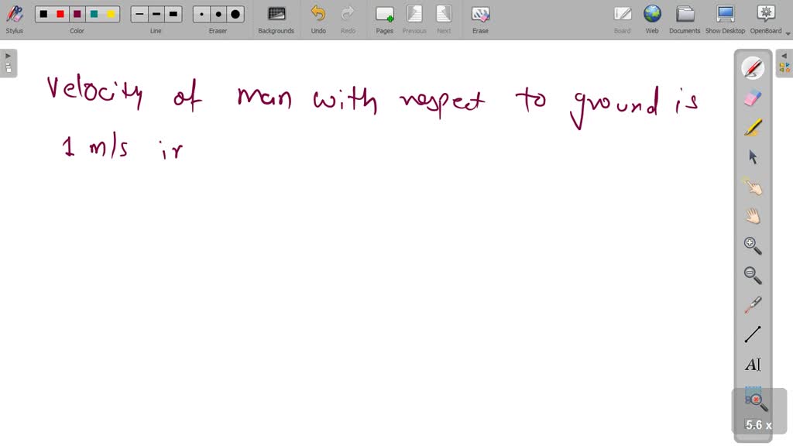Select the Pen tool in the side palette
The height and width of the screenshot is (446, 793).
(x=753, y=68)
